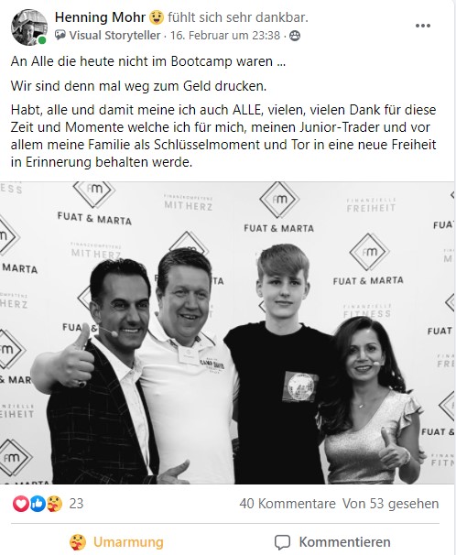This screenshot has width=456, height=555.
Task: View Von 53 gesehen viewer list
Action: click(391, 504)
